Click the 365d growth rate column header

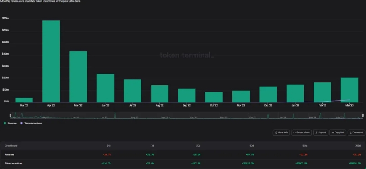(x=358, y=146)
